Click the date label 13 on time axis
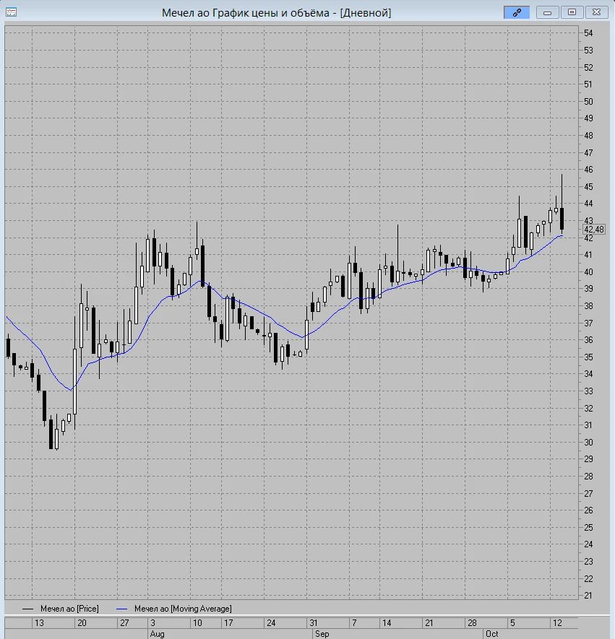Image resolution: width=615 pixels, height=639 pixels. [x=39, y=622]
